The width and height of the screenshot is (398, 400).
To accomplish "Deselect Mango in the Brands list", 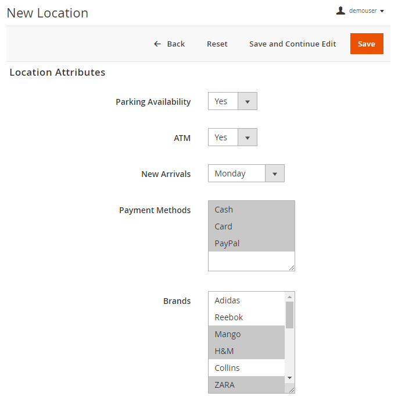I will coord(246,334).
